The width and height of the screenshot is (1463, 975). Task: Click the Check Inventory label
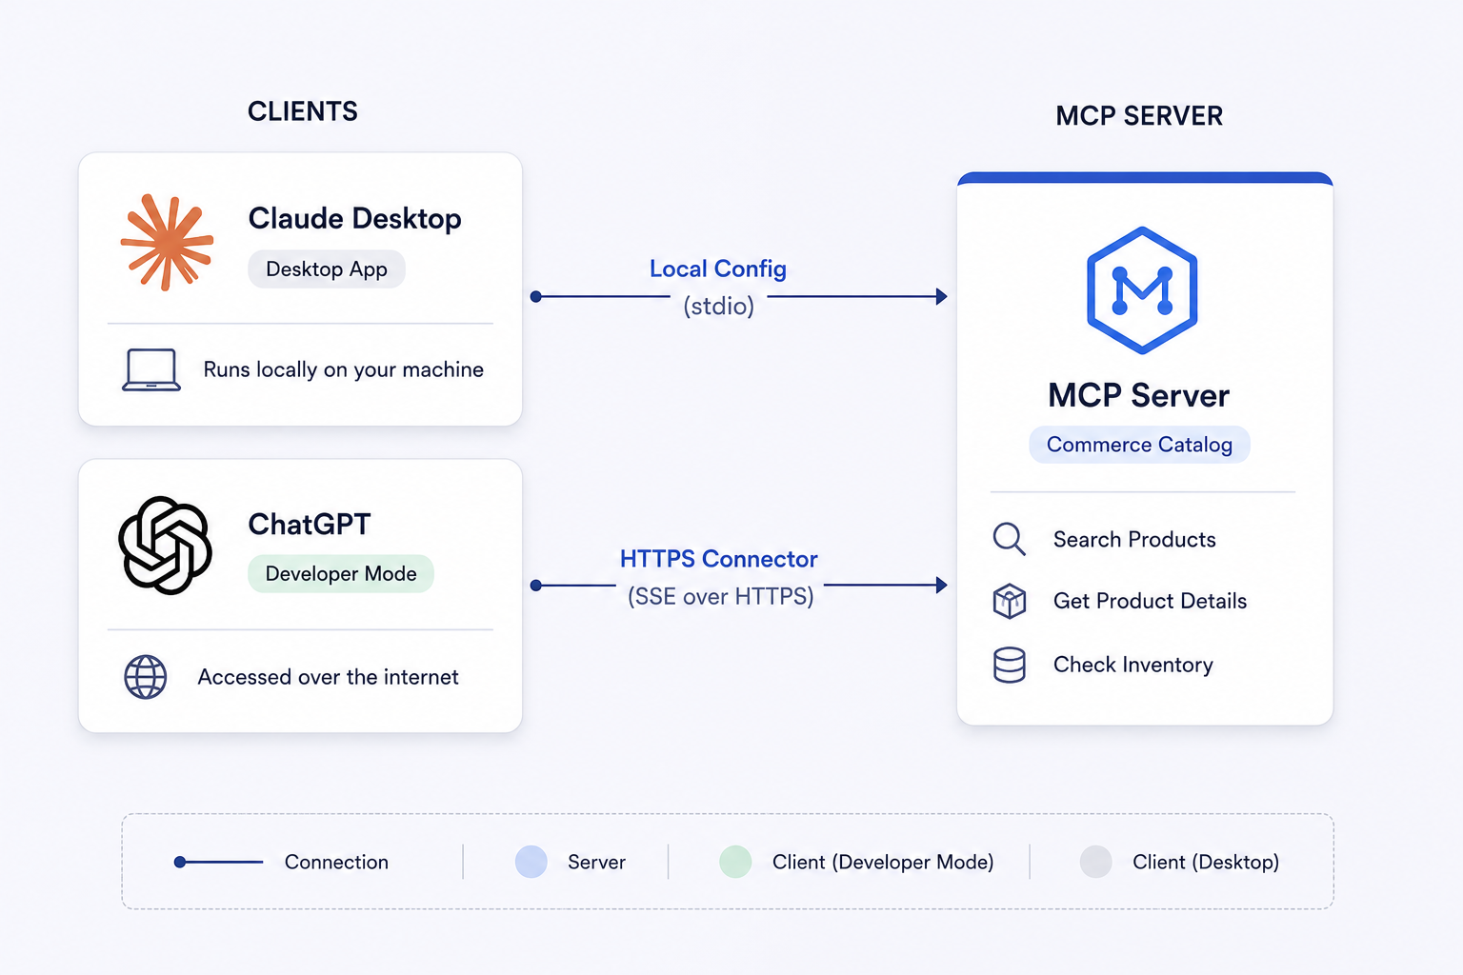pyautogui.click(x=1133, y=665)
